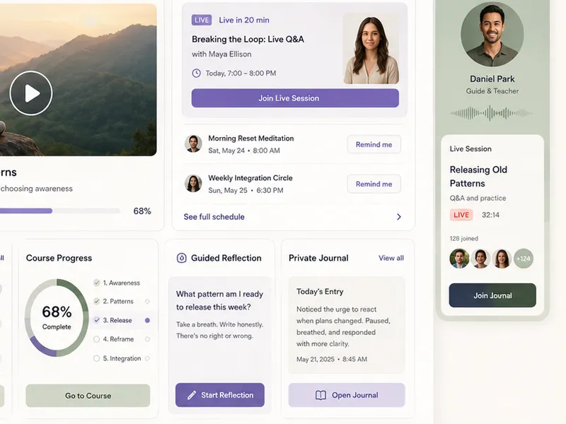Open the Go to Course button
The width and height of the screenshot is (566, 424).
pos(88,396)
